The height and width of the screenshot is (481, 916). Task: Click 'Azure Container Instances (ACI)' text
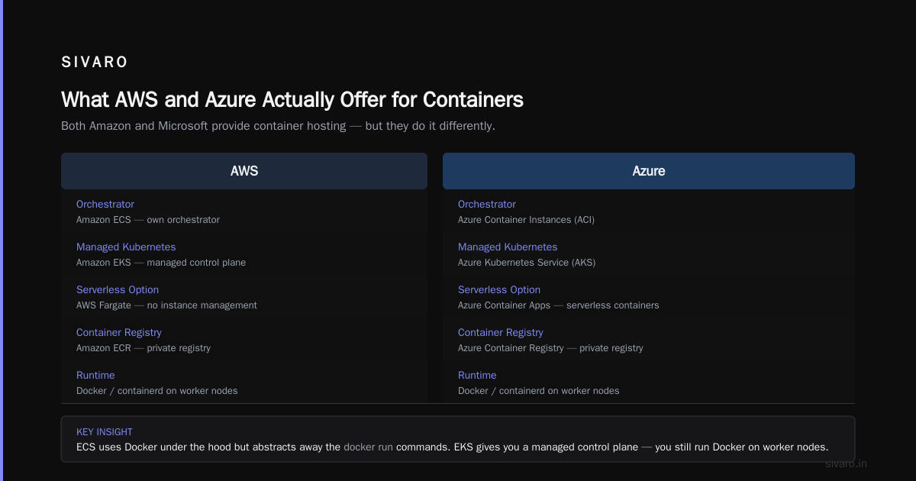(526, 220)
